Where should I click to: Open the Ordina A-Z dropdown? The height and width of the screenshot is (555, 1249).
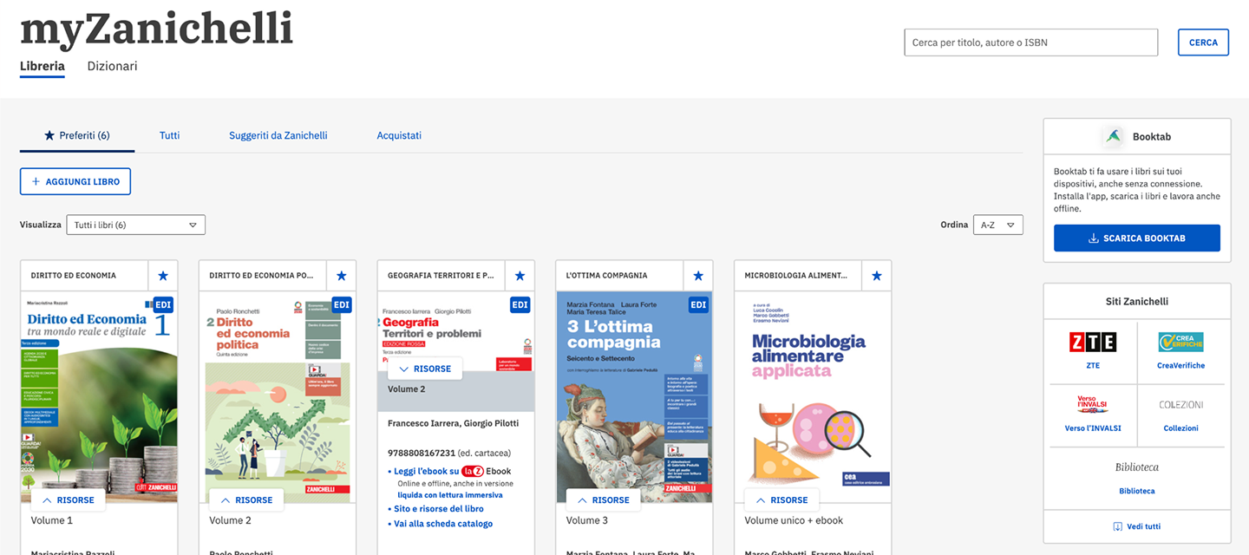pyautogui.click(x=998, y=225)
